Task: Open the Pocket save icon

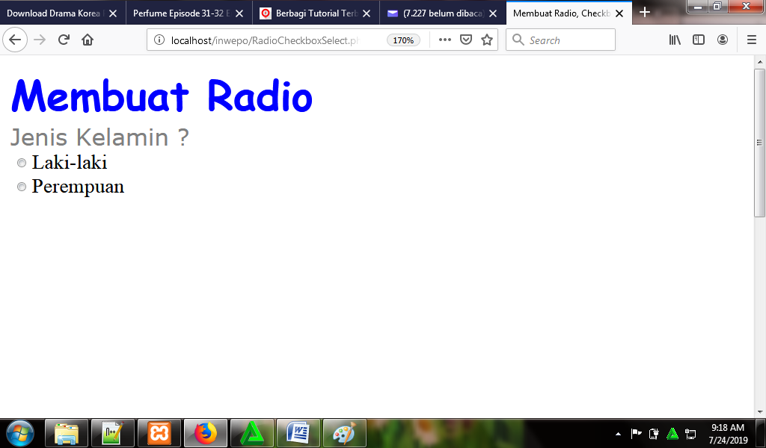Action: click(x=465, y=40)
